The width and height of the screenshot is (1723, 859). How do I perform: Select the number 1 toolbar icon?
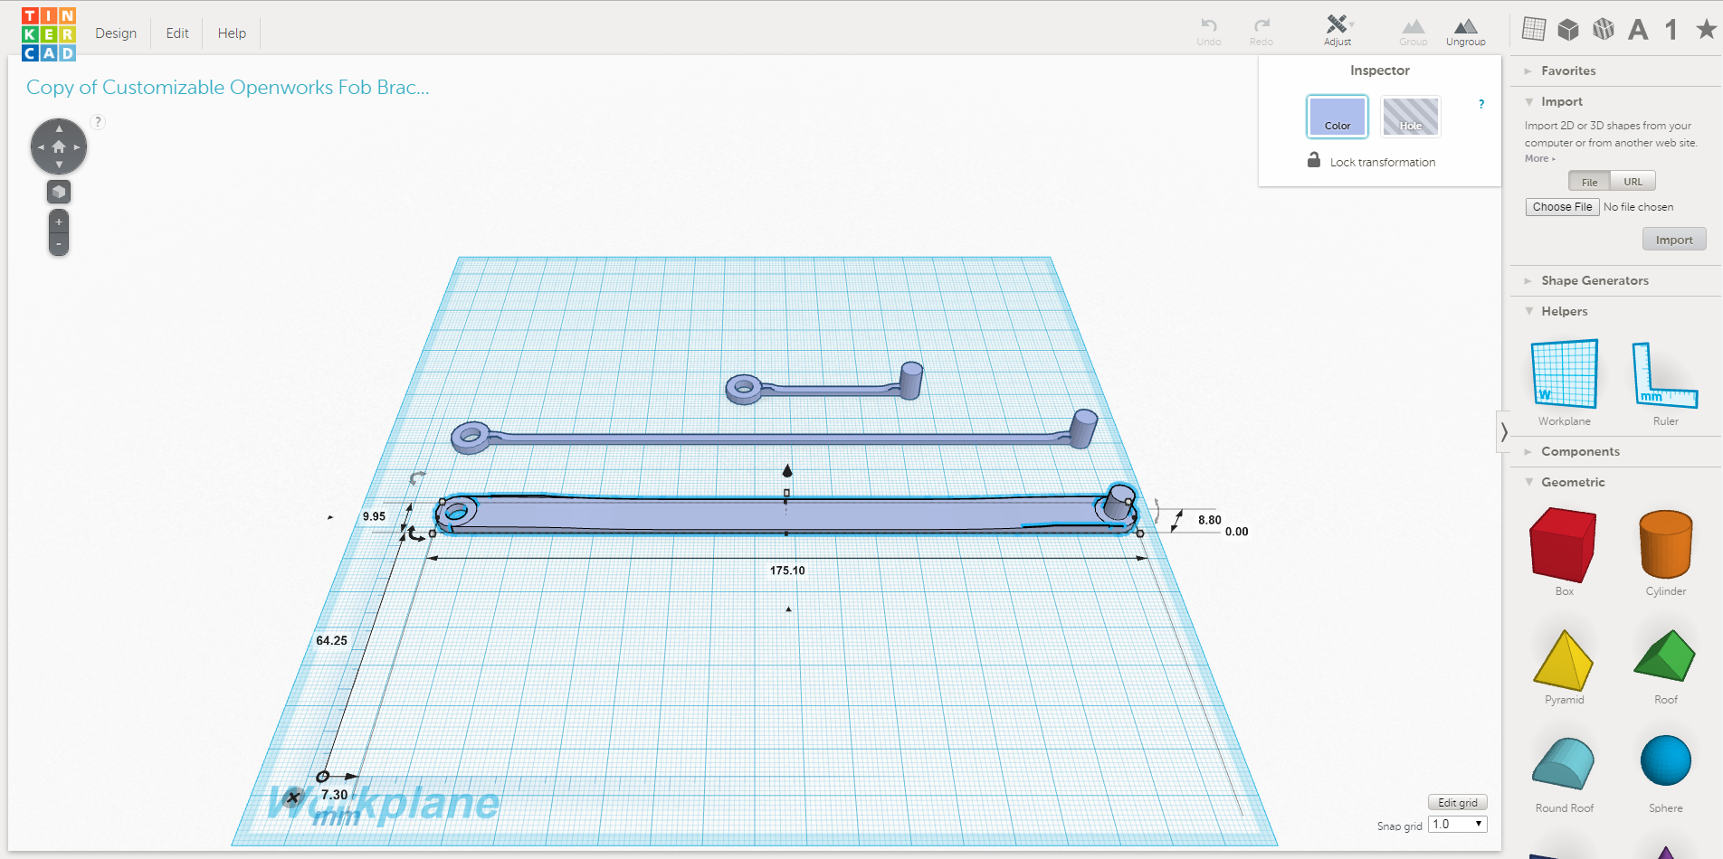click(1671, 29)
